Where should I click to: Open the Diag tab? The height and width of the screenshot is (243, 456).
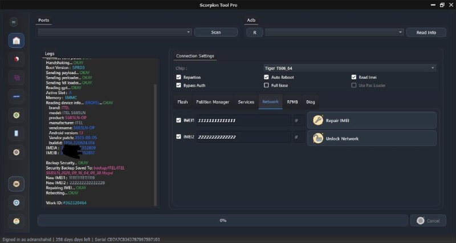point(310,102)
